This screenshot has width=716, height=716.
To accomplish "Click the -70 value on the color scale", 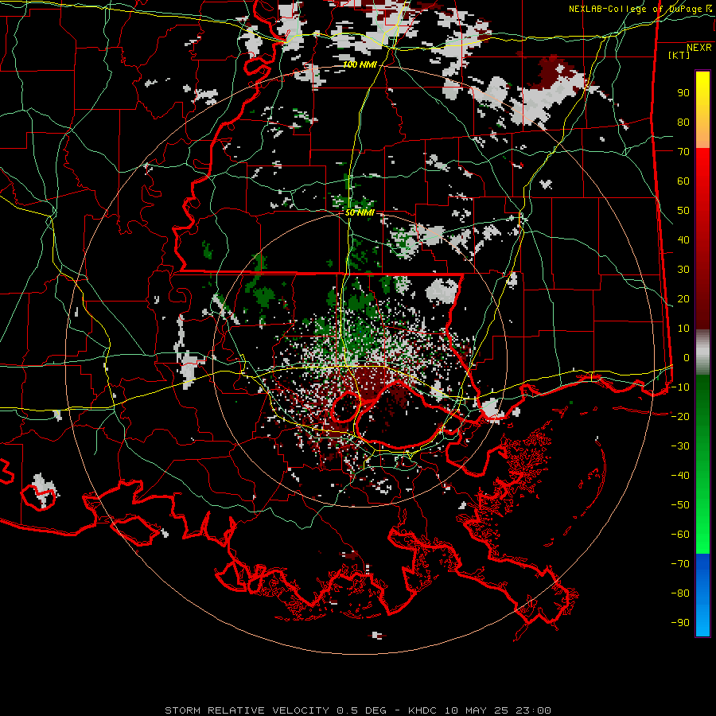I will pos(680,564).
